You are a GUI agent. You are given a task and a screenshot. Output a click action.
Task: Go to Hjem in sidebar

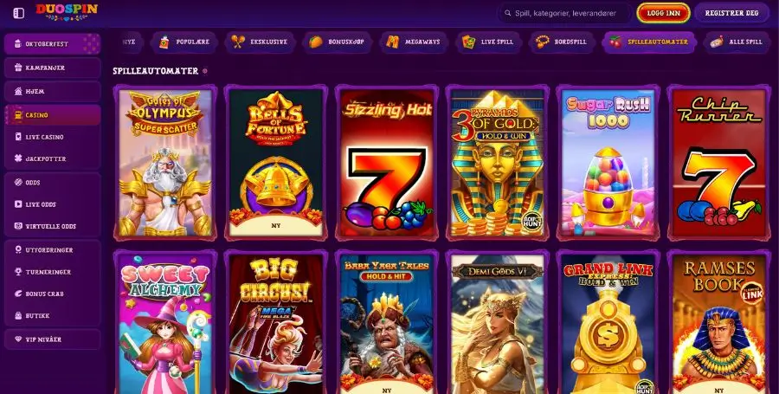click(52, 92)
